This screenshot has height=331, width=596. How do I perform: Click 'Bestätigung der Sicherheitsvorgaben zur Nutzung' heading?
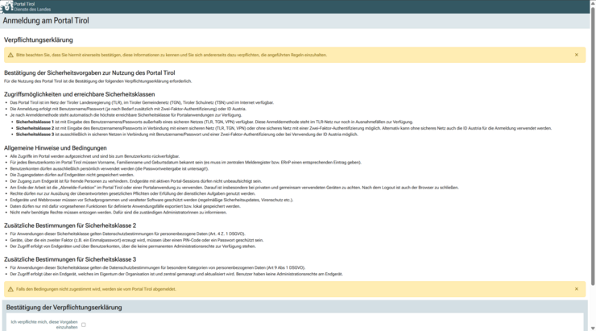pos(89,73)
